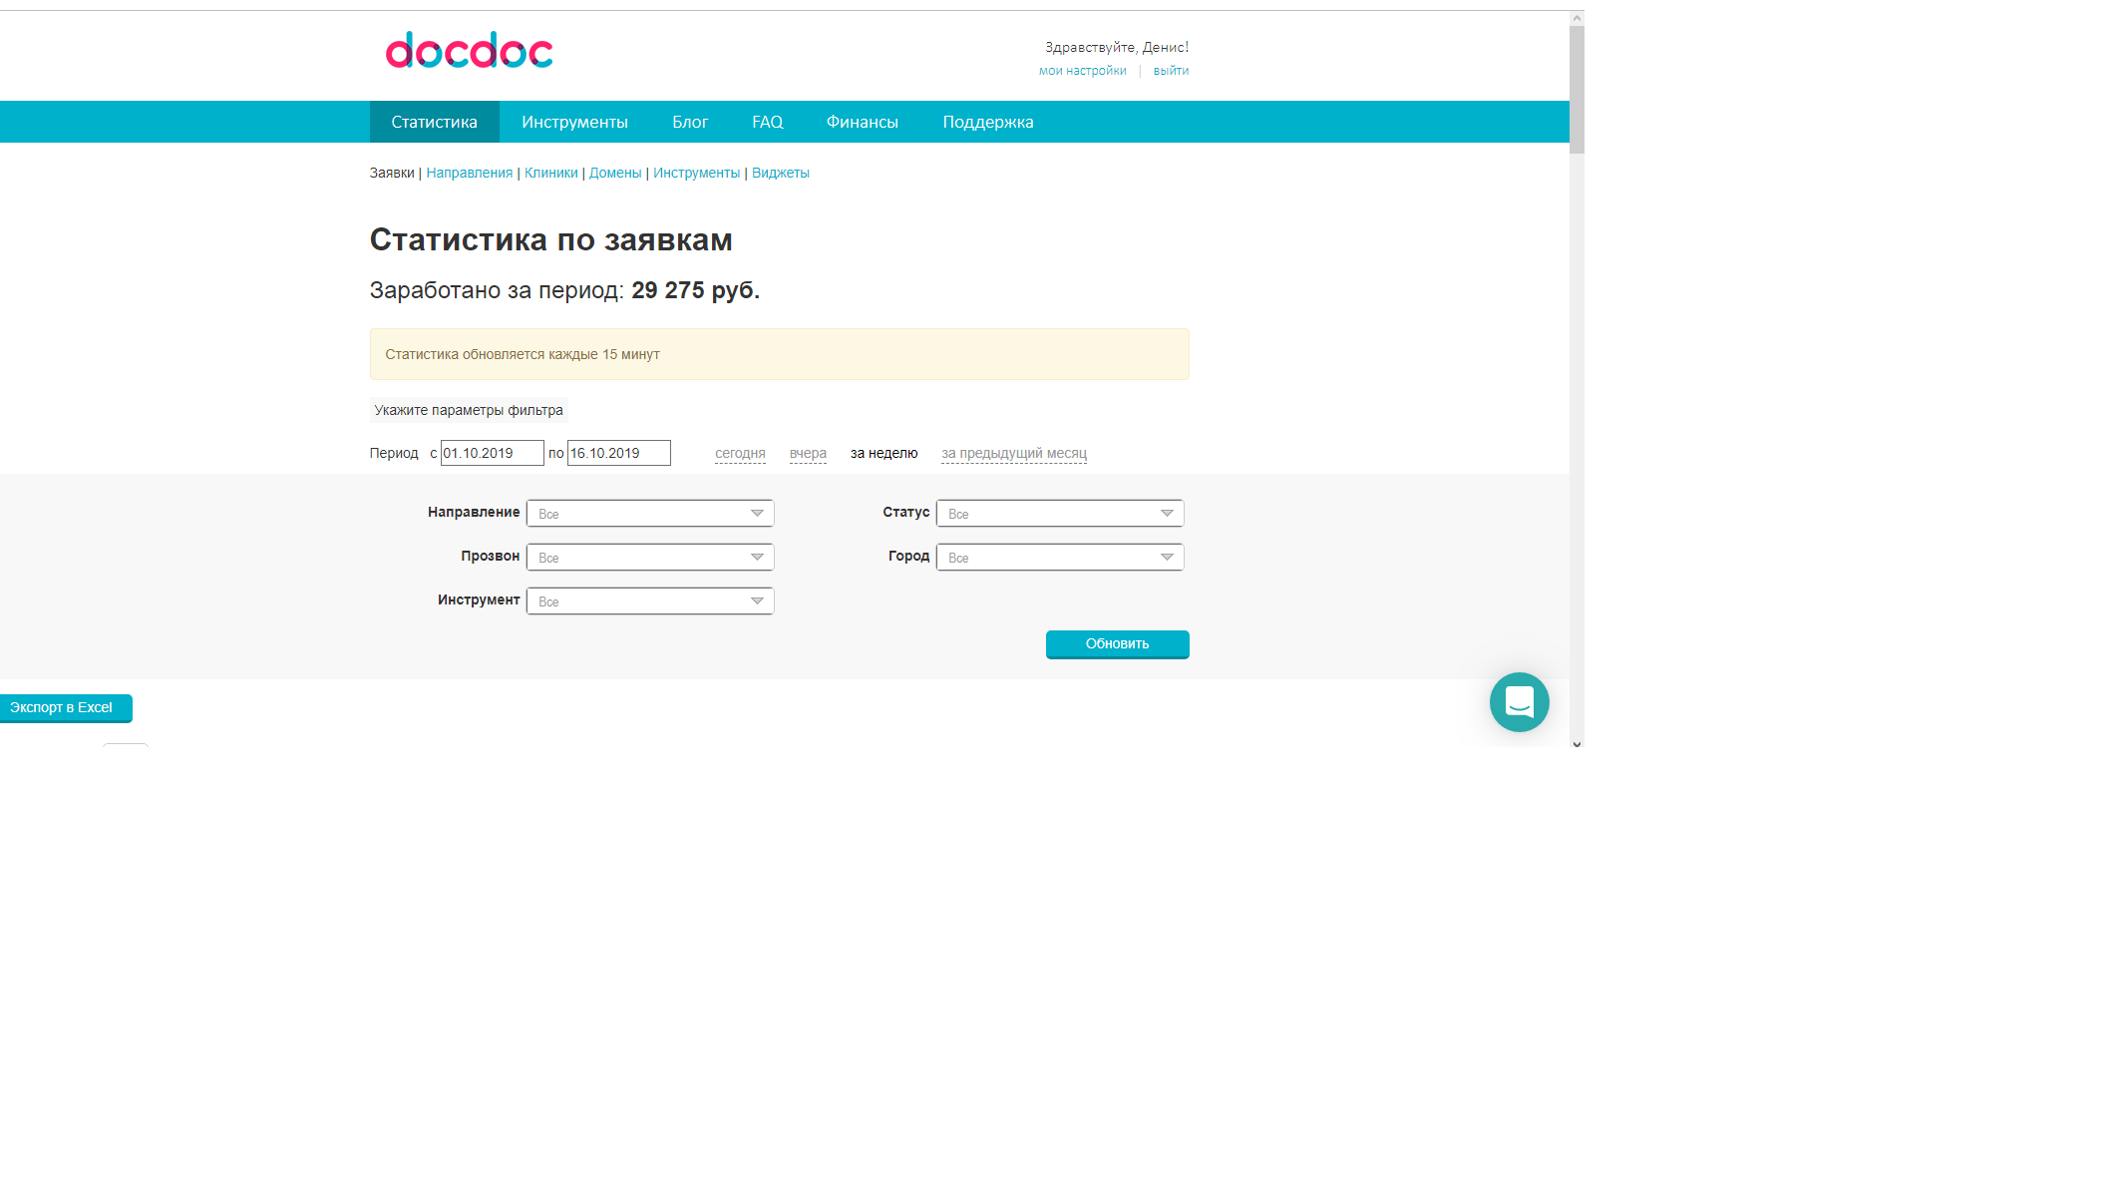Go to the Поддержка tab
Viewport: 2118px width, 1197px height.
pyautogui.click(x=987, y=122)
